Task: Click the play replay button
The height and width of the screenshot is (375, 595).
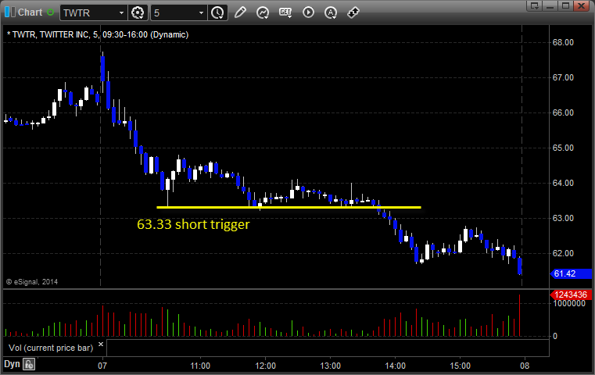Action: [308, 12]
